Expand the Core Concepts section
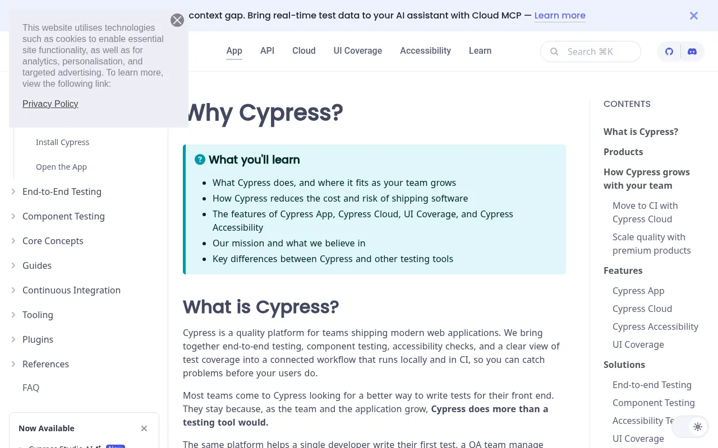This screenshot has width=718, height=448. [13, 241]
